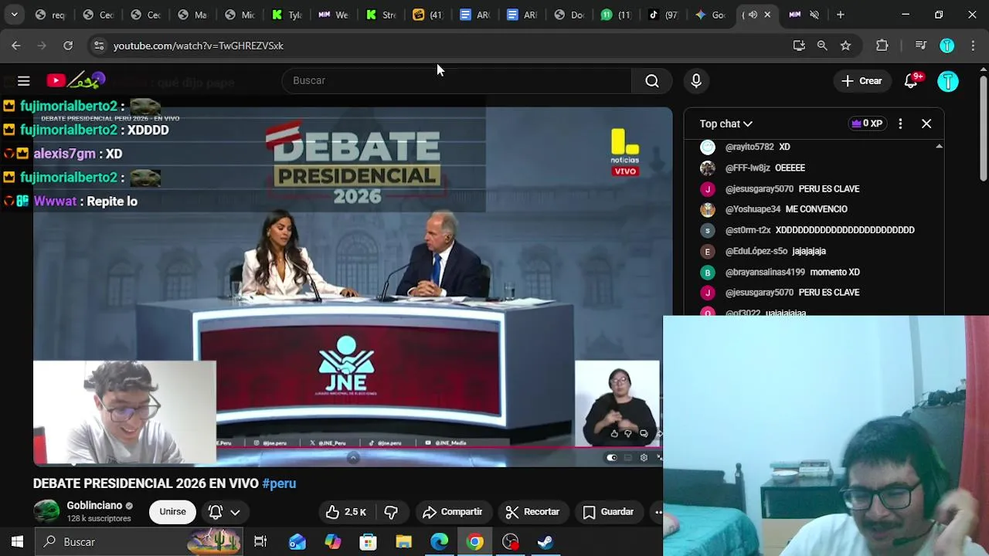Open the zoom magnifier in address bar

coord(822,46)
